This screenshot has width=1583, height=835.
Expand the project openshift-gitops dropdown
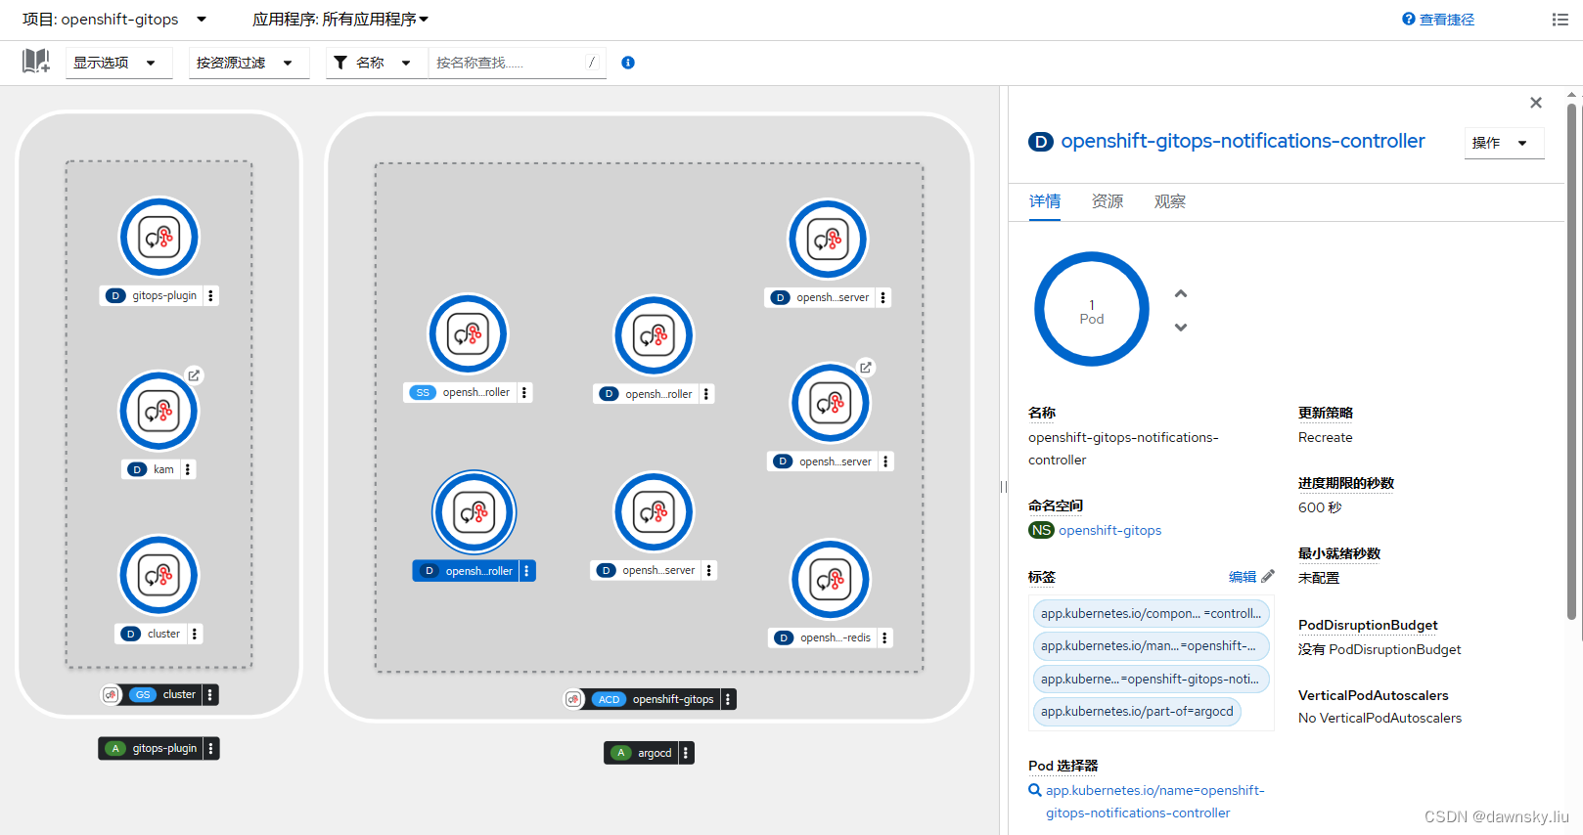tap(114, 20)
